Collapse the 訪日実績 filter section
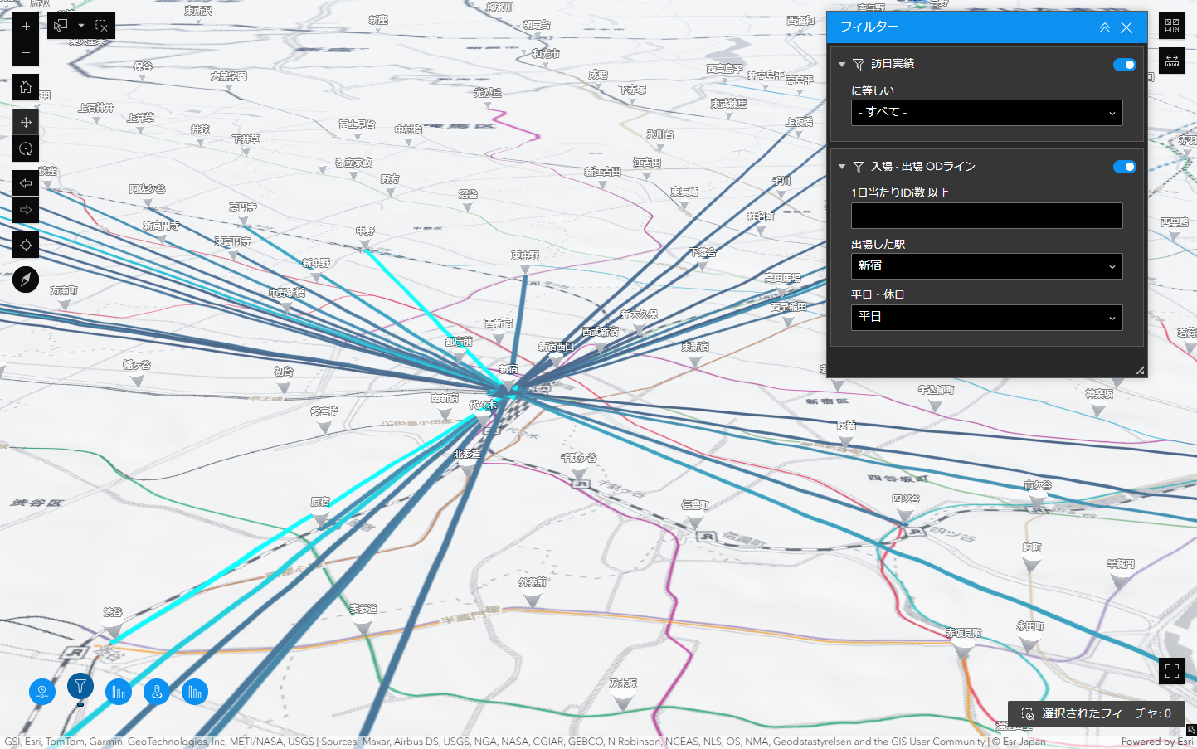This screenshot has width=1197, height=749. click(x=842, y=65)
